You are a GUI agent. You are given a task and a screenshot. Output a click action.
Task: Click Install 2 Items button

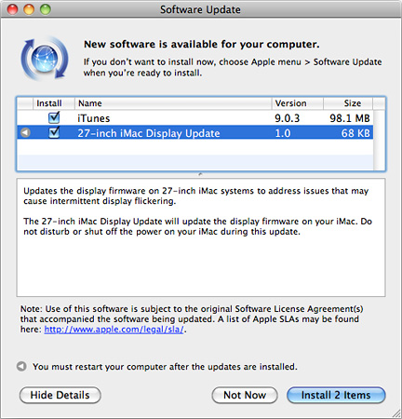click(336, 395)
